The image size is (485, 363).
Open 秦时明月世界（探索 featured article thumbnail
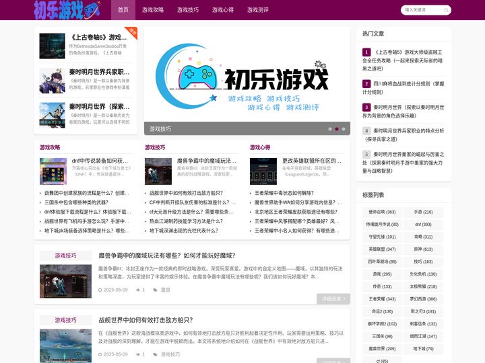tap(52, 115)
